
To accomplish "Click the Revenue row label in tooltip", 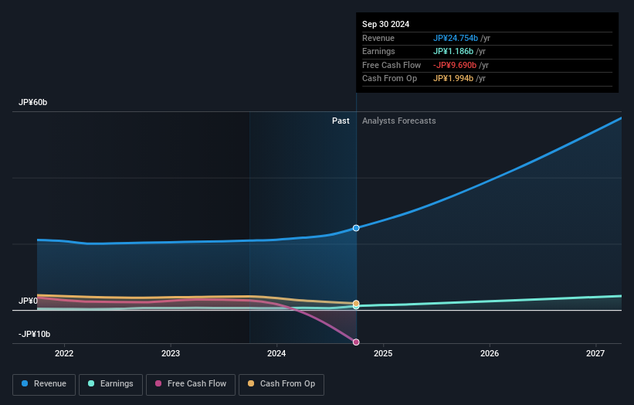I will 378,38.
